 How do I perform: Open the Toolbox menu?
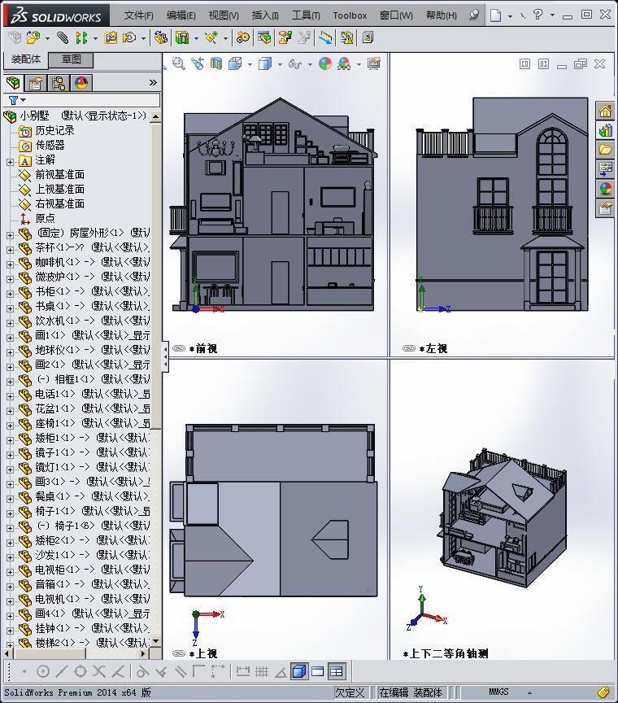(350, 15)
